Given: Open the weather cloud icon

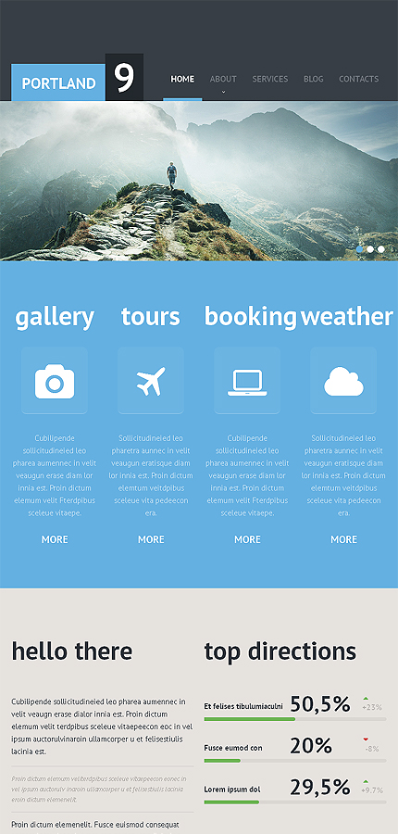Looking at the screenshot, I should click(x=343, y=381).
